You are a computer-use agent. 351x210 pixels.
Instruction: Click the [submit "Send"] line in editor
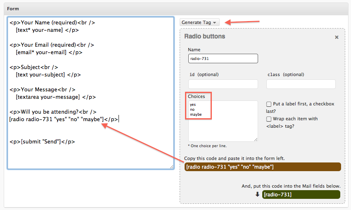42,142
